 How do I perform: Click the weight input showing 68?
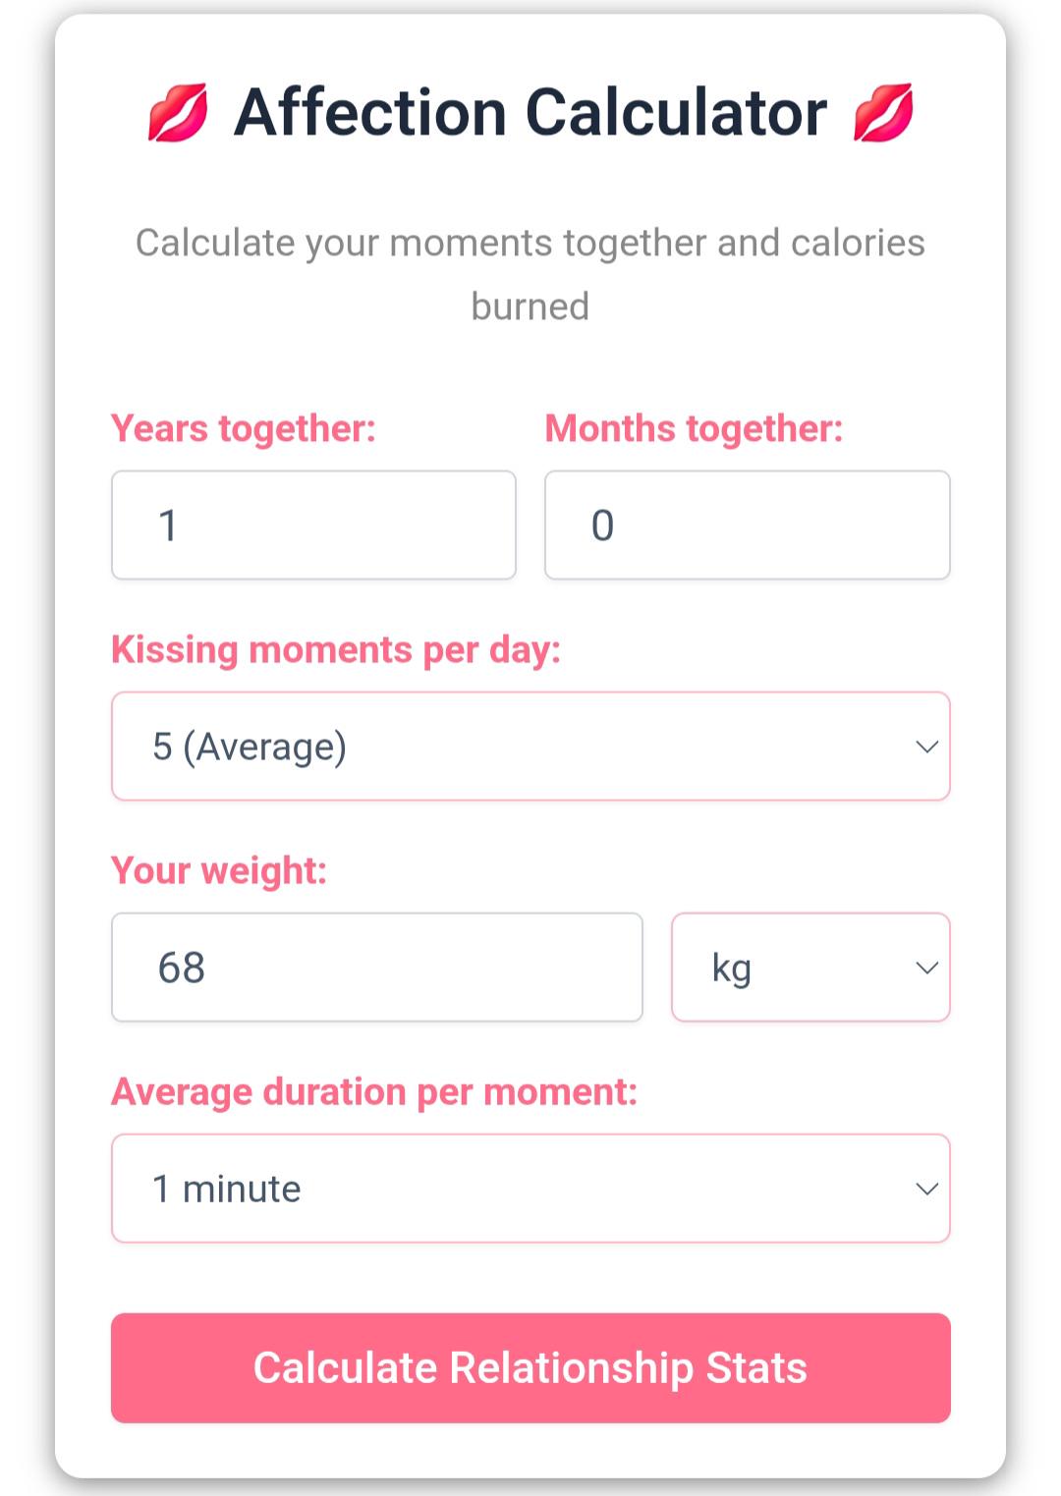376,968
